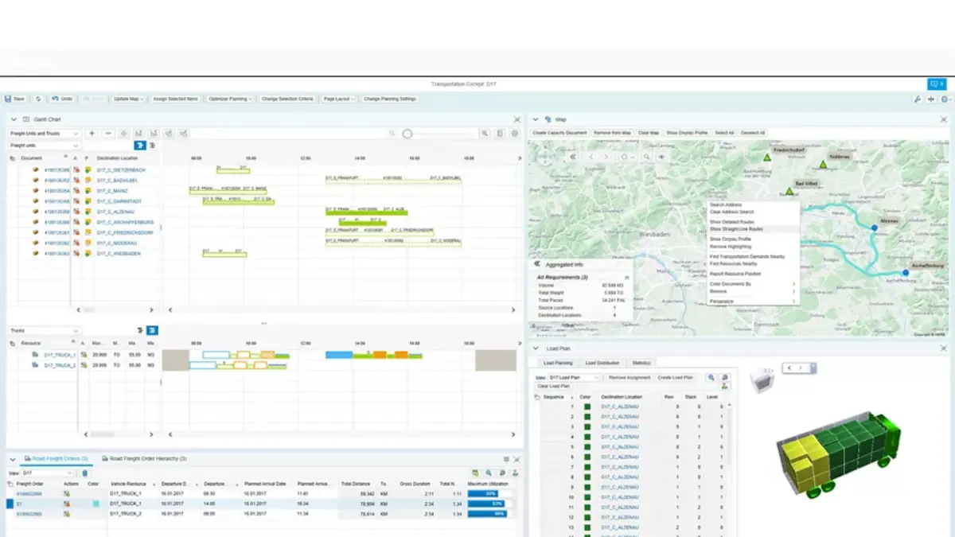Adjust the Gantt chart zoom slider
Screen dimensions: 955x537
coord(407,133)
